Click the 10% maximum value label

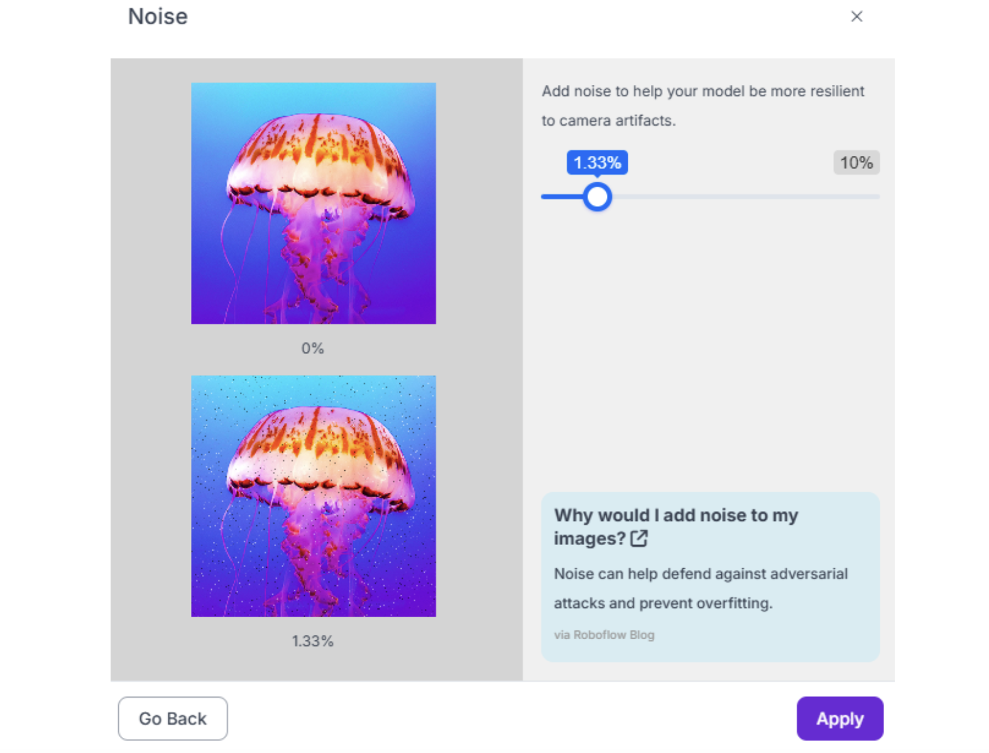tap(856, 163)
